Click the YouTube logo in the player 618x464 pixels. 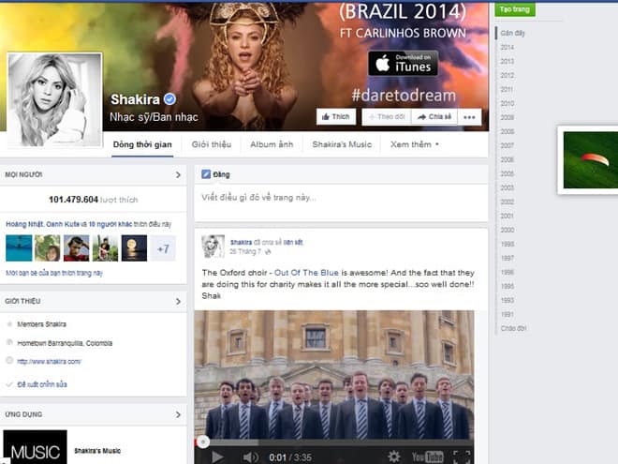[428, 457]
